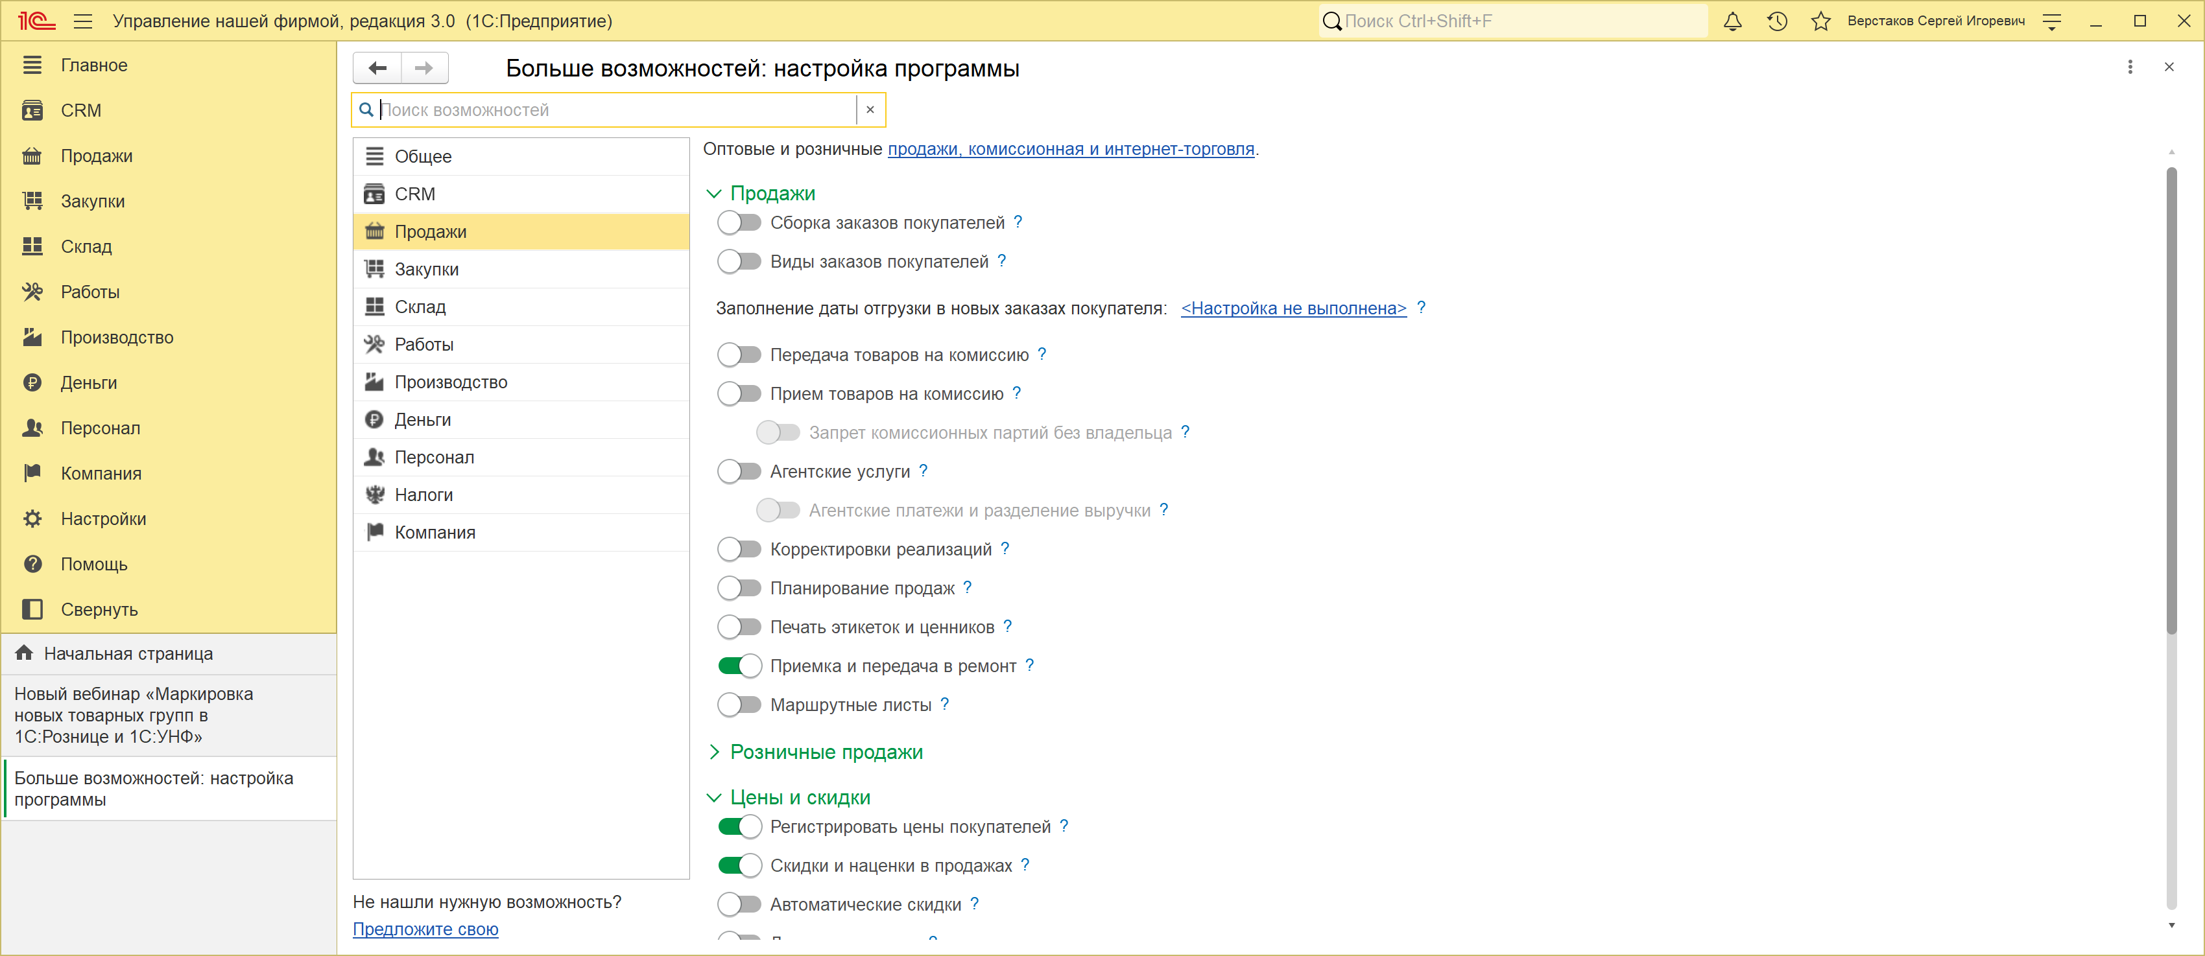This screenshot has width=2205, height=956.
Task: Select Производство in the settings section list
Action: click(520, 382)
